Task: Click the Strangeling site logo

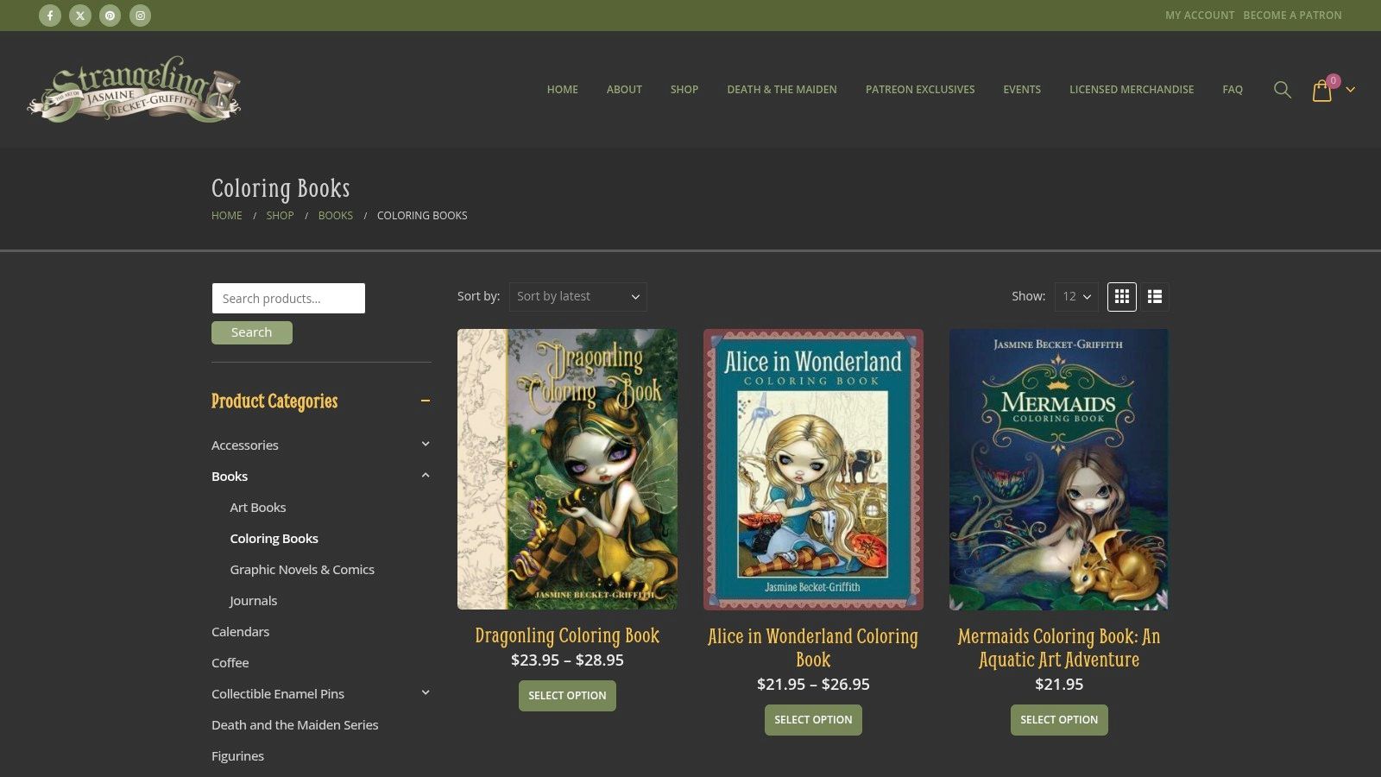Action: tap(134, 90)
